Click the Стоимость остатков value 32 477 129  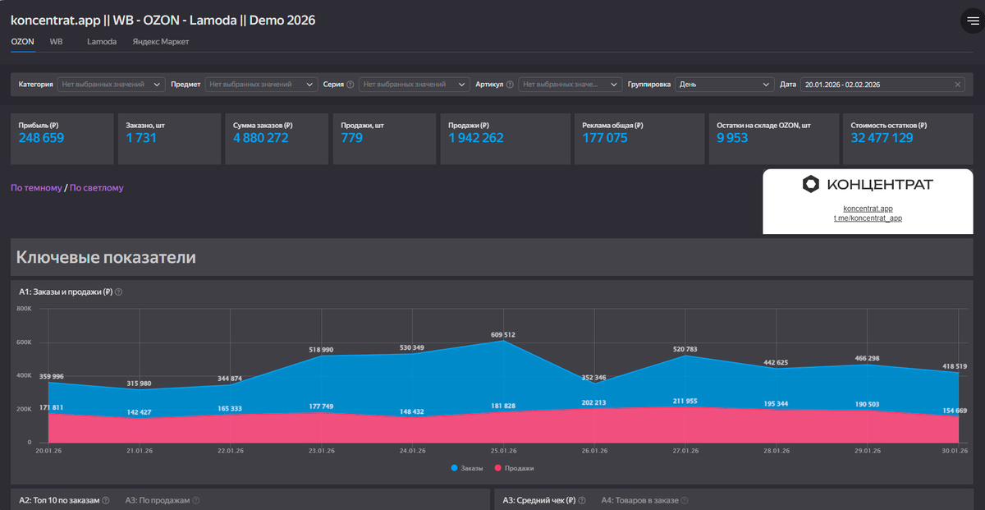tap(882, 138)
